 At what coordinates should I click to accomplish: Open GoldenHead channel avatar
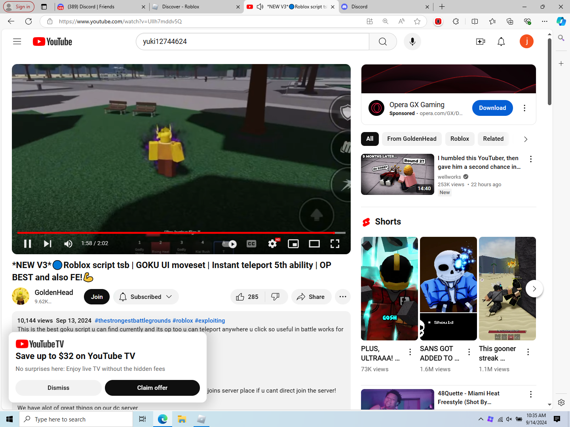click(21, 297)
